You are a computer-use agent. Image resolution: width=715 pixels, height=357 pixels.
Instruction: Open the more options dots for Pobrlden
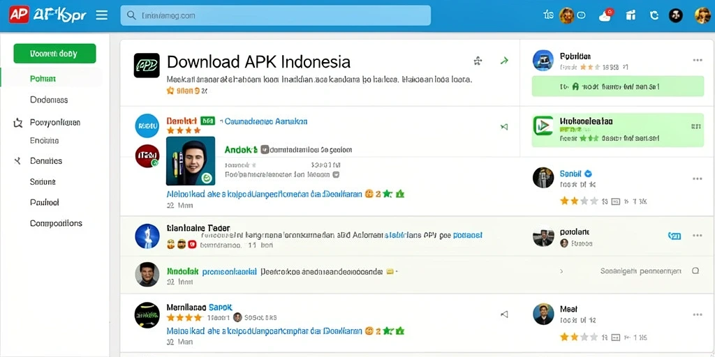[698, 60]
